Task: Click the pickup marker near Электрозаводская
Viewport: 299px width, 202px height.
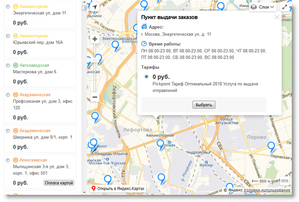Action: [115, 46]
